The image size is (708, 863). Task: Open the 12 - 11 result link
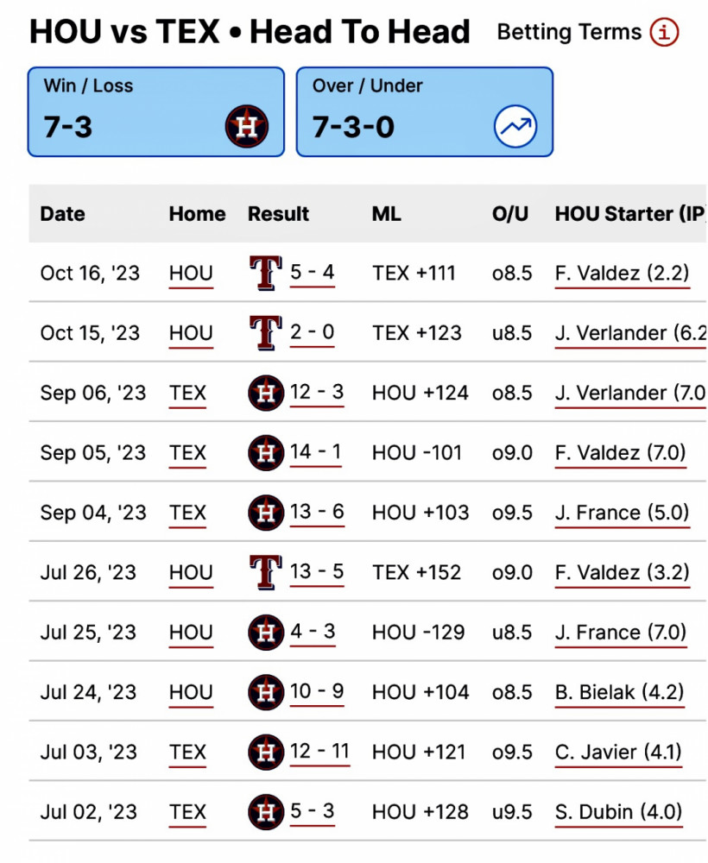(x=319, y=752)
